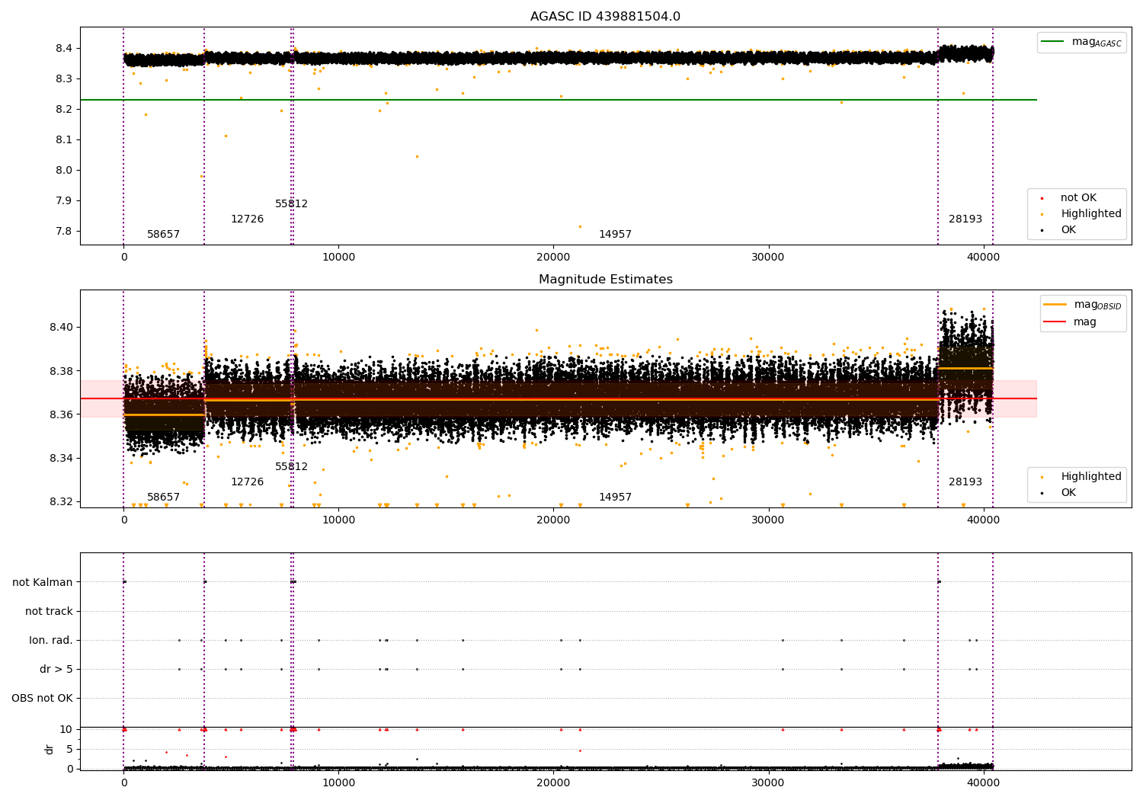Screen dimensions: 1143x800
Task: Click the 8.32 y-tick on Magnitude Estimates
Action: [62, 502]
